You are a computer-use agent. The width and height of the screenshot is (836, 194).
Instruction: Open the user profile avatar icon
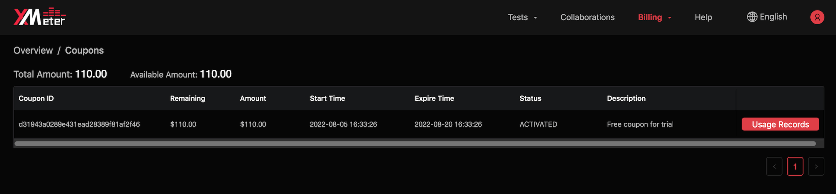click(x=817, y=17)
